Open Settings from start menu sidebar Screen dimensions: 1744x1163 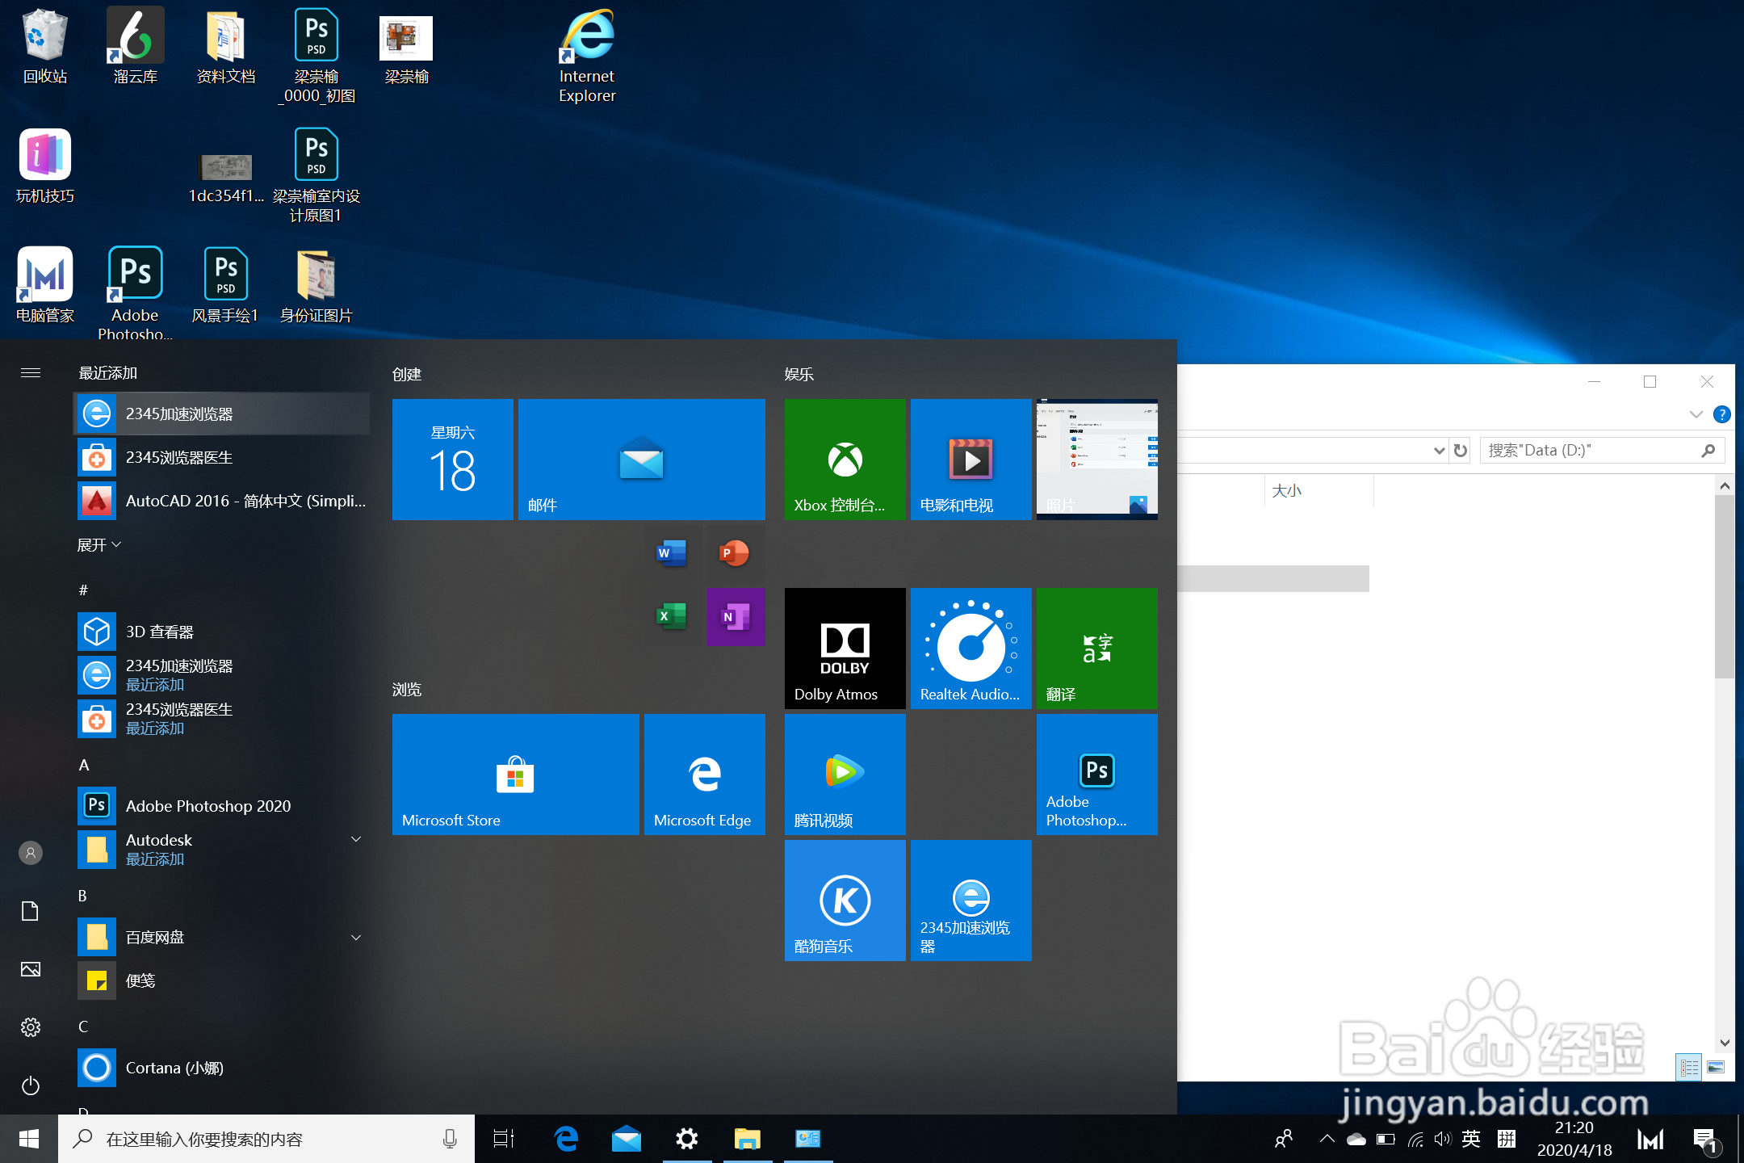pos(31,1027)
